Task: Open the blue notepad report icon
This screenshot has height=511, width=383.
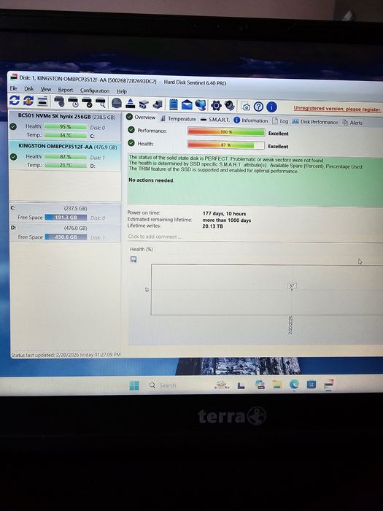Action: point(174,104)
